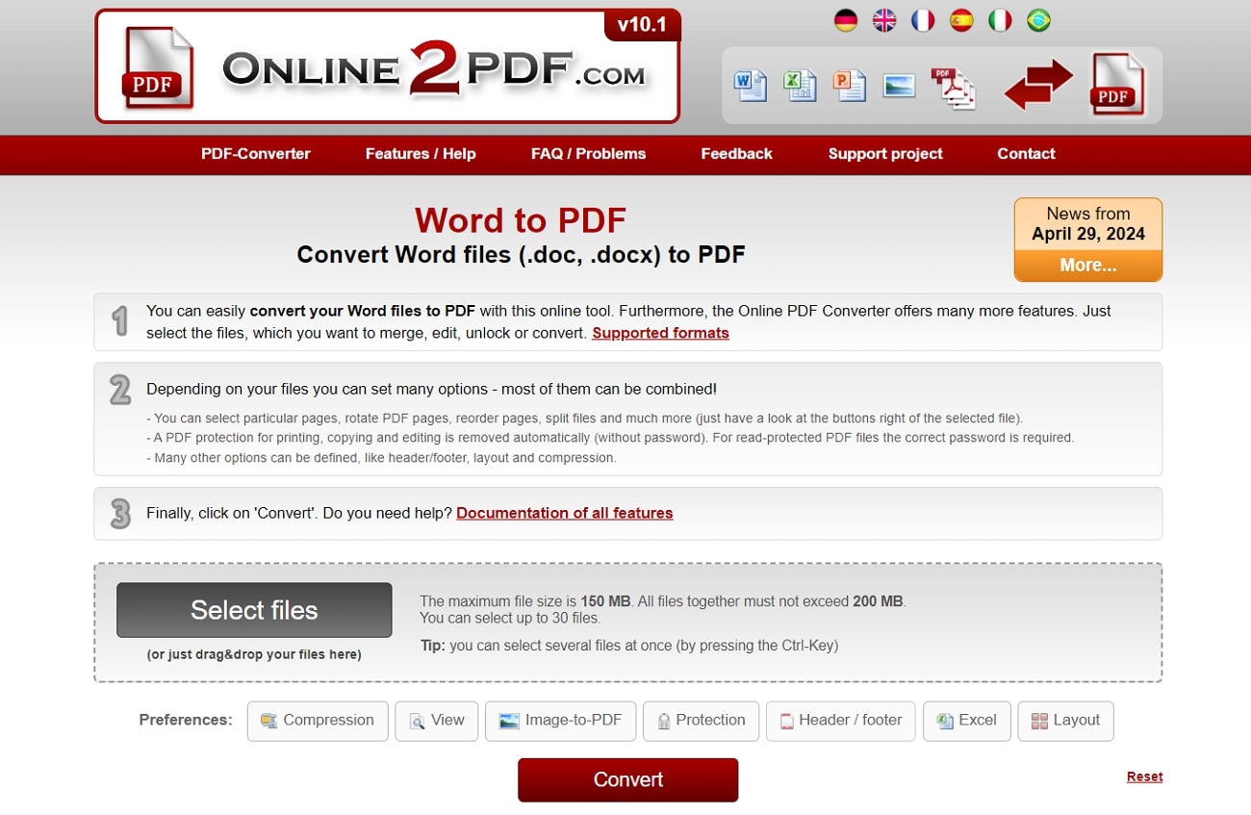The height and width of the screenshot is (815, 1251).
Task: Click the red conversion arrows icon
Action: pos(1038,85)
